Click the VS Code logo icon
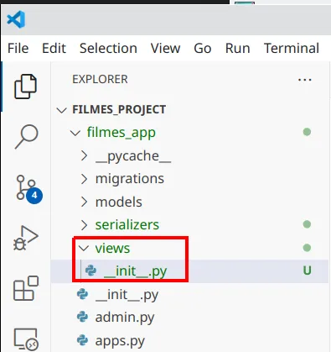331x352 pixels. [16, 19]
